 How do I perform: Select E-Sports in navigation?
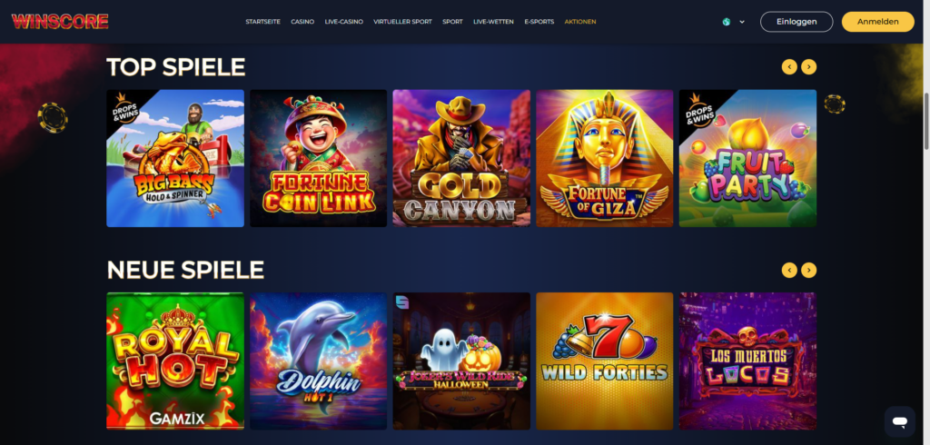(x=539, y=22)
